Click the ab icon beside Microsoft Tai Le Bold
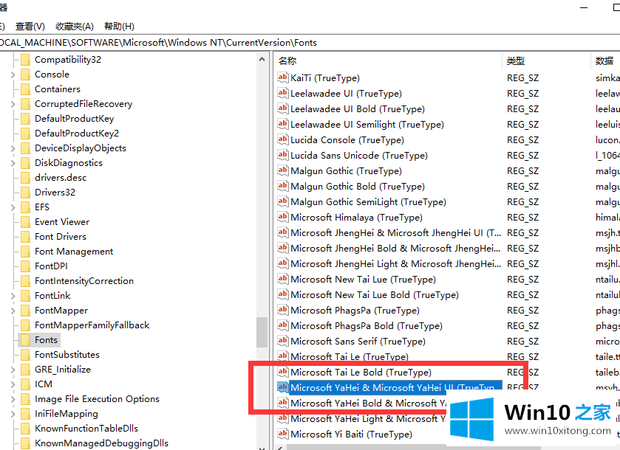Screen dimensions: 620x450 coord(282,372)
